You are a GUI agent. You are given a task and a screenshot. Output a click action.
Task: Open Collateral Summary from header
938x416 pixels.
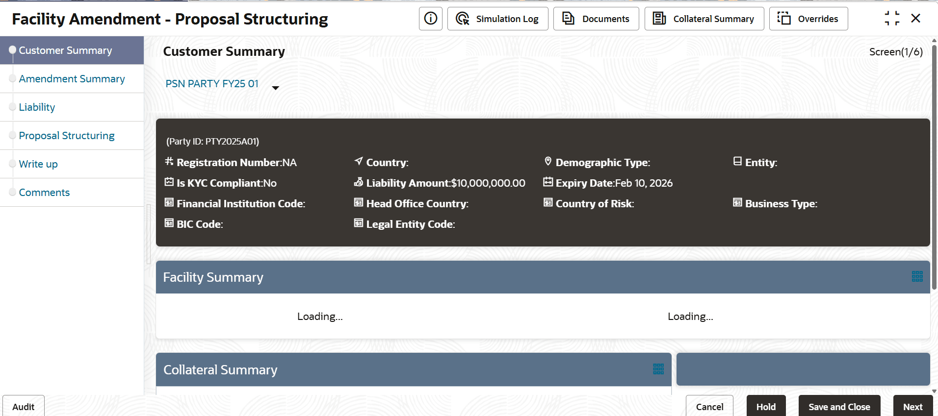point(704,19)
